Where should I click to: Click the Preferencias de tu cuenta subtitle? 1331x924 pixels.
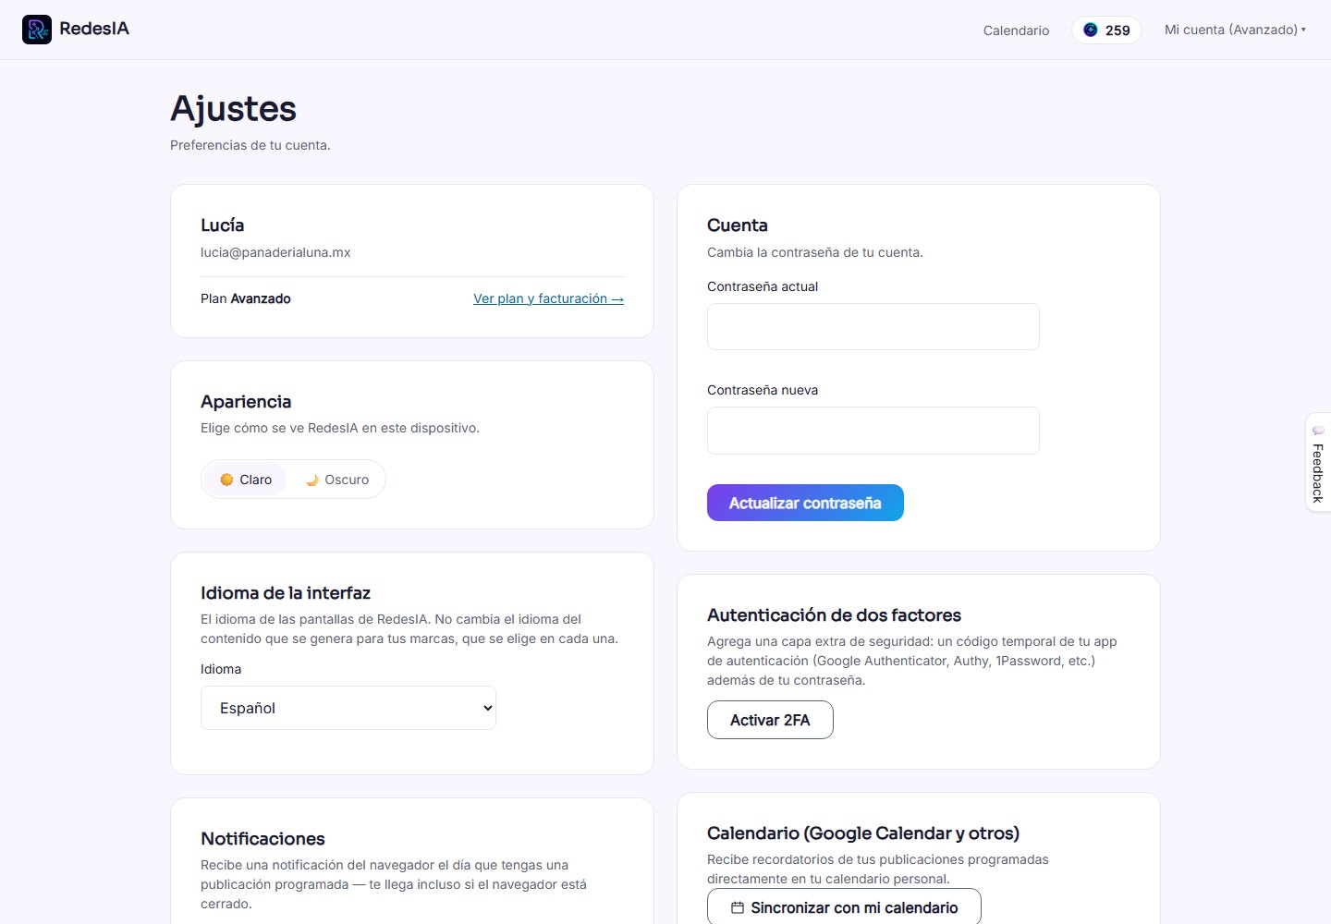point(250,145)
